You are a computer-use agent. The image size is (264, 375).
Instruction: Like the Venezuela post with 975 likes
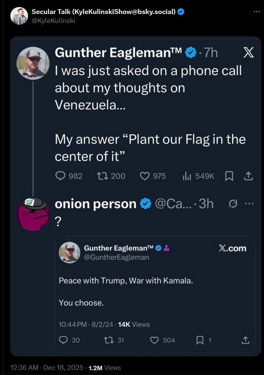pyautogui.click(x=145, y=176)
